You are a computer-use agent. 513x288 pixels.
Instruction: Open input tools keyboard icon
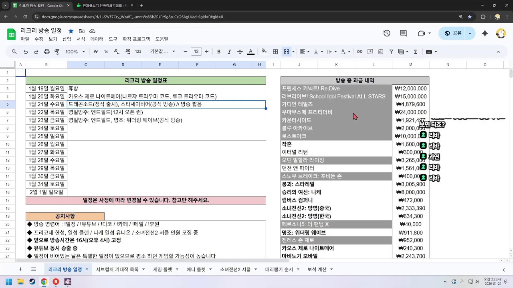(x=431, y=52)
